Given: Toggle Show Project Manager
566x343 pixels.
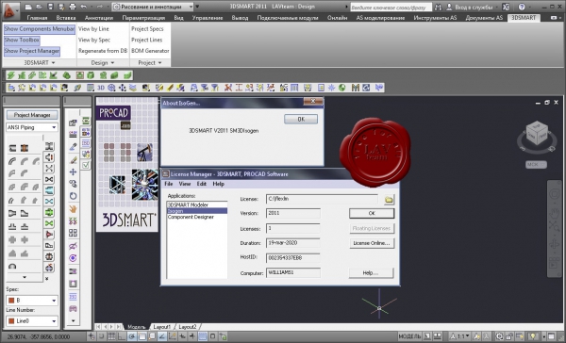Looking at the screenshot, I should [x=32, y=51].
